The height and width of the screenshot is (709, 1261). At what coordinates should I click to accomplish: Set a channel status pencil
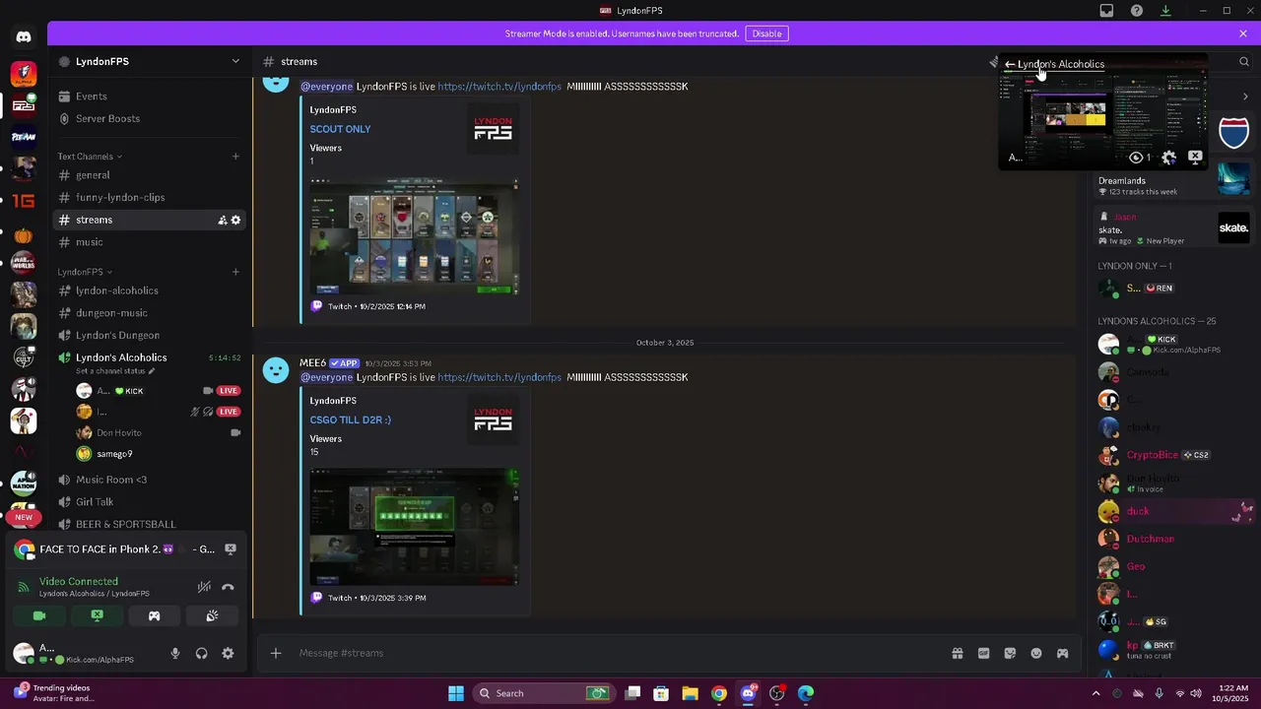pyautogui.click(x=151, y=371)
